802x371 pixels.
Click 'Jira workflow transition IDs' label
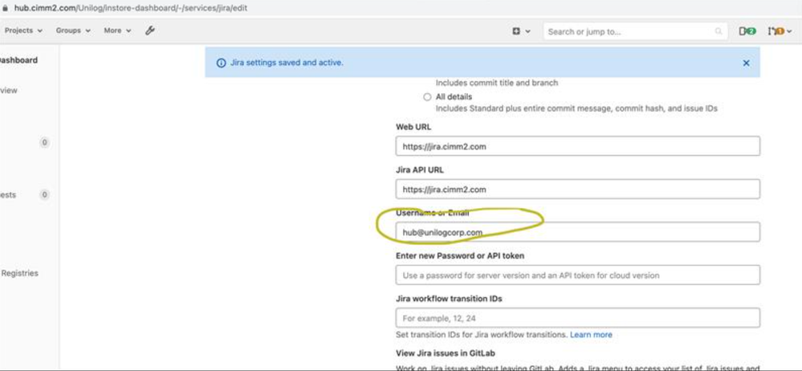point(449,299)
